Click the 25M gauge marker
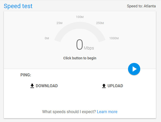This screenshot has height=122, width=161. 59,23
